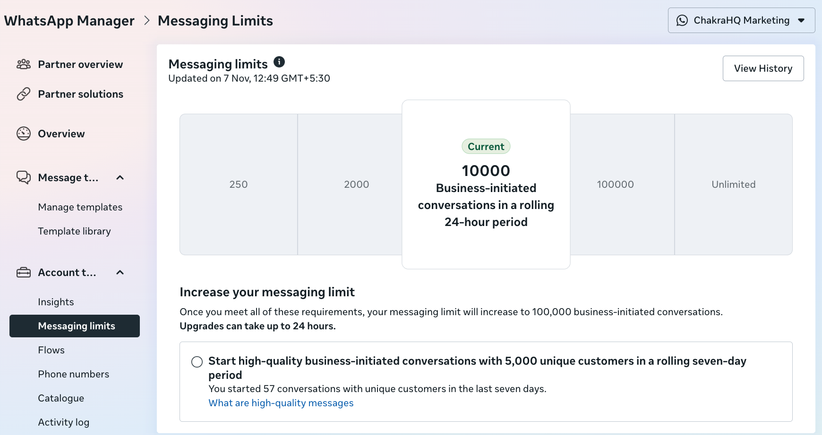Viewport: 822px width, 435px height.
Task: Collapse the Message templates sidebar section
Action: pyautogui.click(x=120, y=178)
